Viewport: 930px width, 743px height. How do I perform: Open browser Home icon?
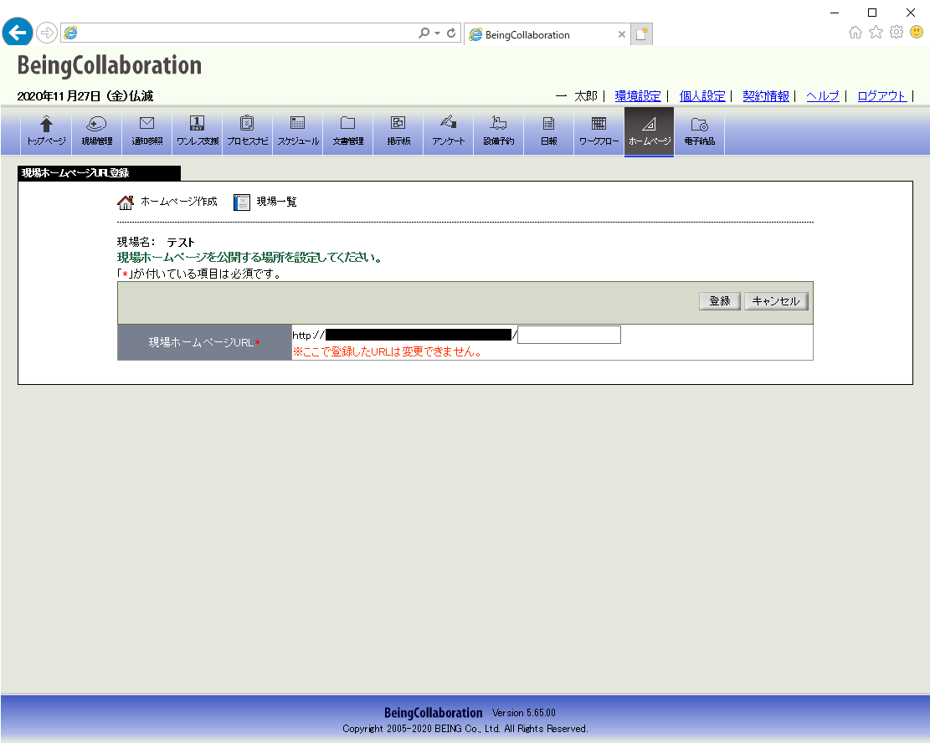point(855,32)
